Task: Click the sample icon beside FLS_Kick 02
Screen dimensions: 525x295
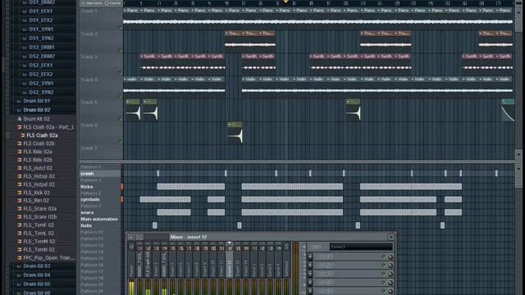Action: 19,193
